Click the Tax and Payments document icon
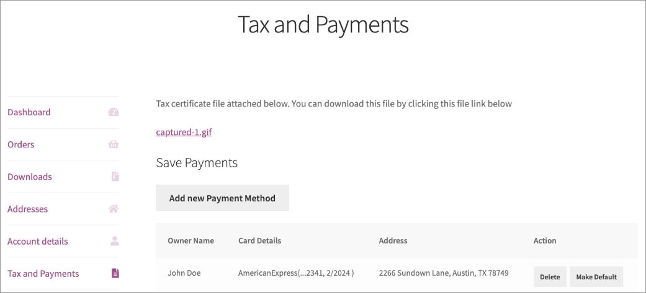646x293 pixels. 115,273
